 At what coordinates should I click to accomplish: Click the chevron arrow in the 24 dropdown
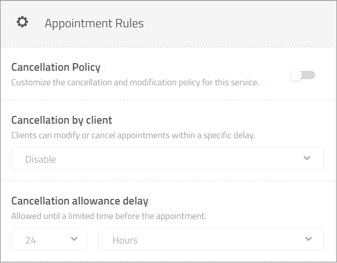click(x=74, y=240)
